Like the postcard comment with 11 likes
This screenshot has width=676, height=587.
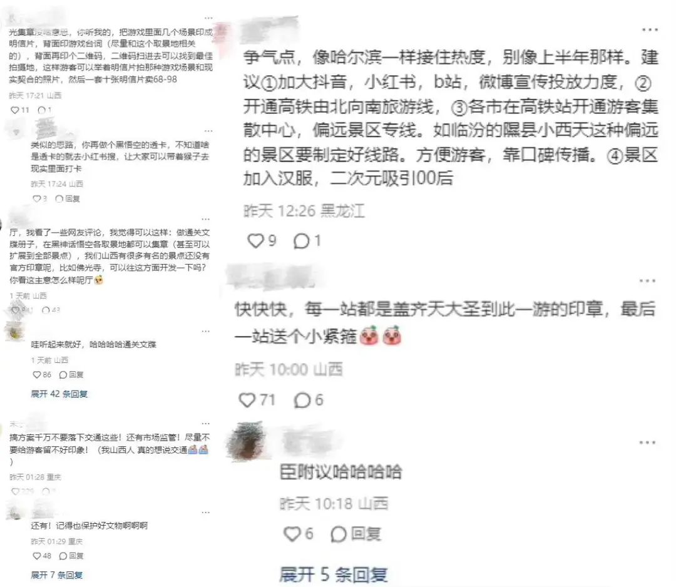click(14, 110)
